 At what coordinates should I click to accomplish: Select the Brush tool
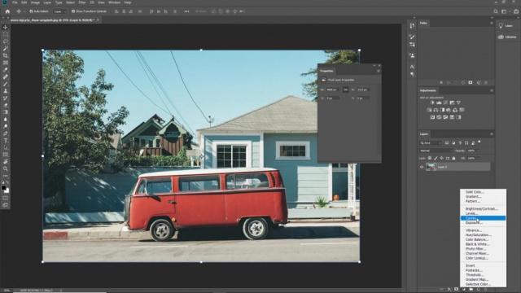[x=6, y=84]
